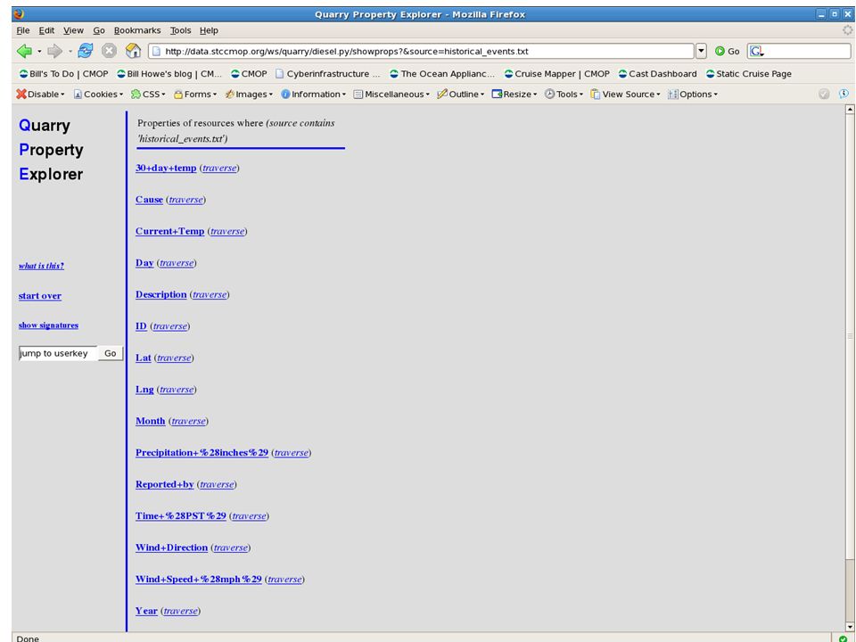This screenshot has width=856, height=642.
Task: Open the Static Cruise Page bookmark
Action: coord(748,74)
